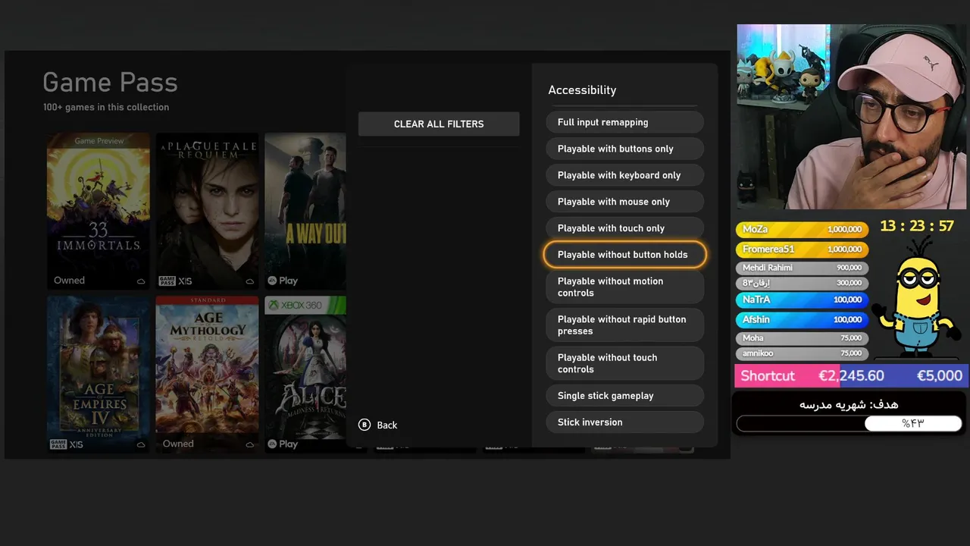Click the CLEAR ALL FILTERS button
Screen dimensions: 970x546
(x=439, y=124)
